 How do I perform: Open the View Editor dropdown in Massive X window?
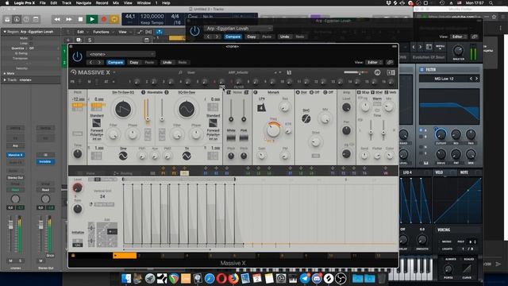click(x=374, y=62)
